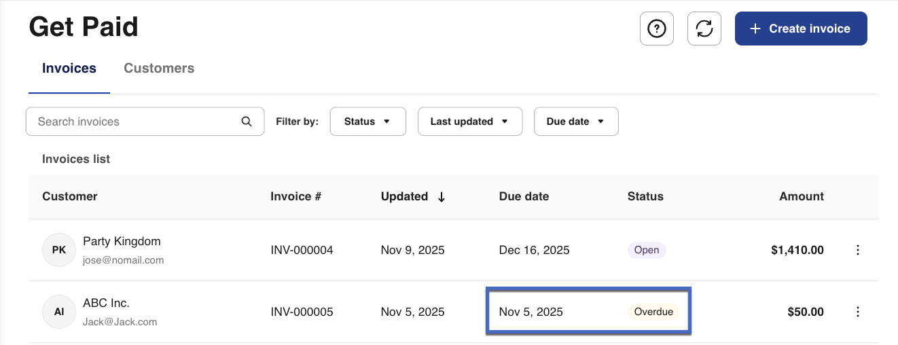Expand the Last updated filter dropdown
Screen dimensions: 898x345
[469, 122]
